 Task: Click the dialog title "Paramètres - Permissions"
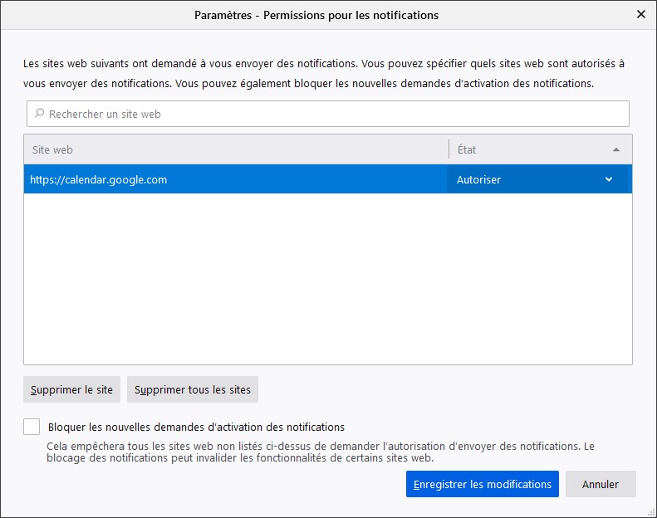pyautogui.click(x=316, y=15)
